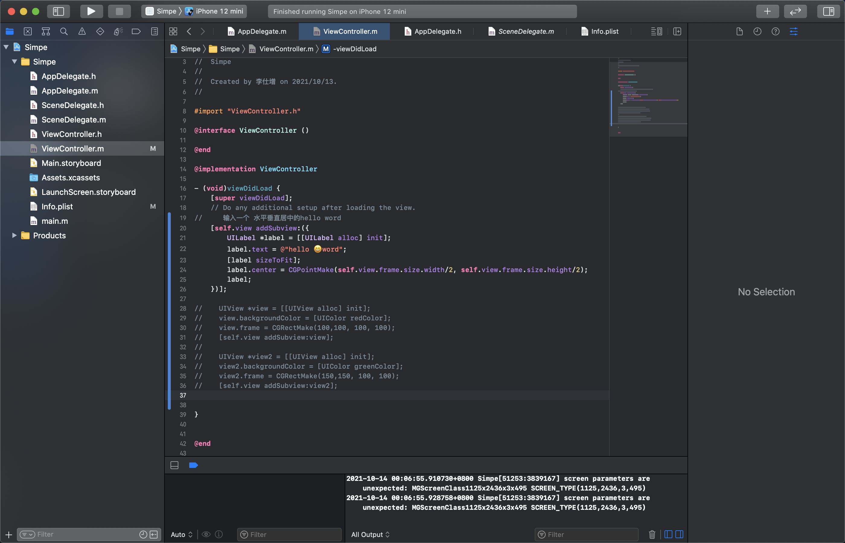Open Quick Help inspector icon

[x=775, y=31]
